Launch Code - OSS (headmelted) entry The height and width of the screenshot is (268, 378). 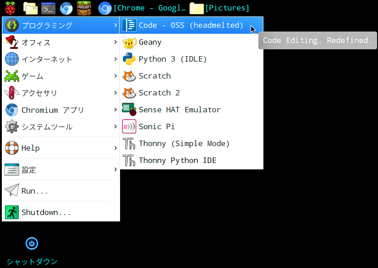(191, 25)
